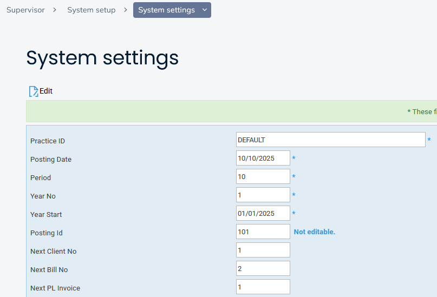The image size is (437, 297).
Task: Select the System settings breadcrumb tab
Action: coord(166,10)
